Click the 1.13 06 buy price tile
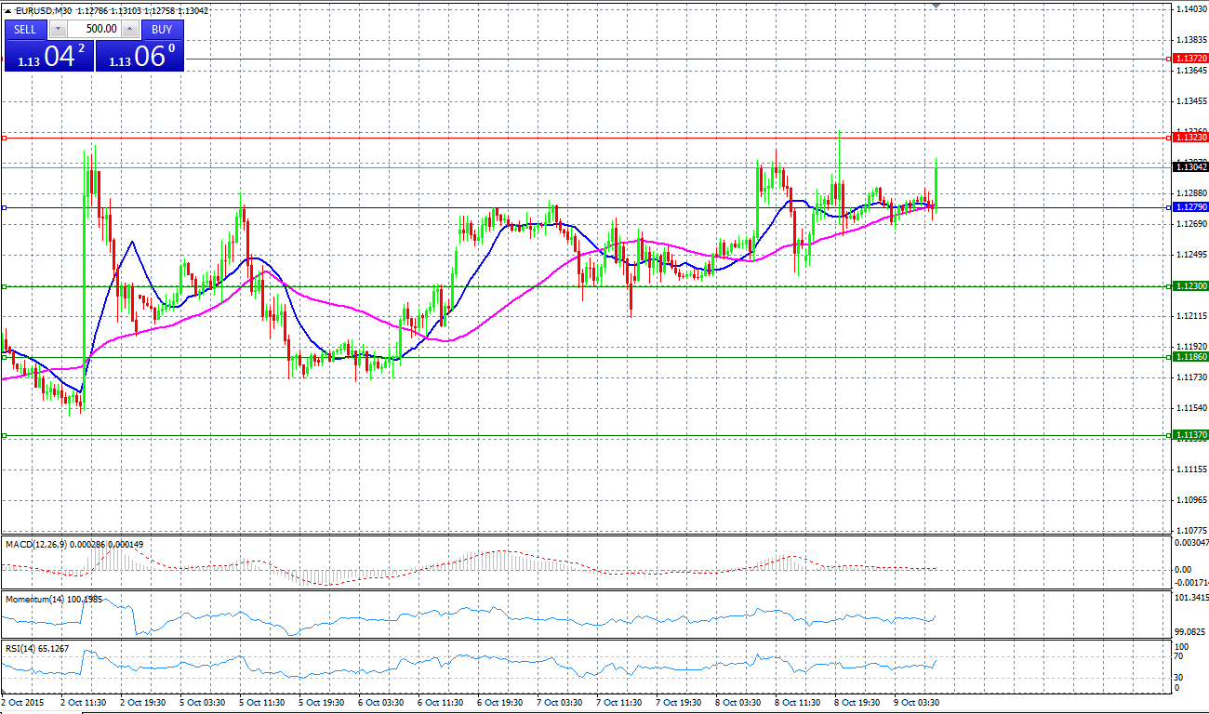The image size is (1209, 714). tap(139, 55)
